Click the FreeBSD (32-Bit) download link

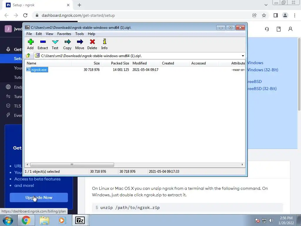262,89
